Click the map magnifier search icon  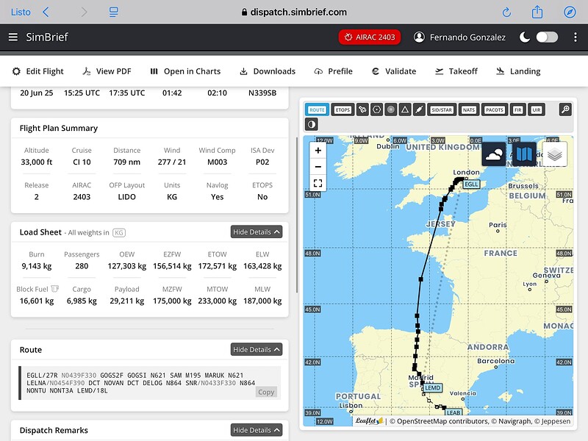click(x=565, y=110)
